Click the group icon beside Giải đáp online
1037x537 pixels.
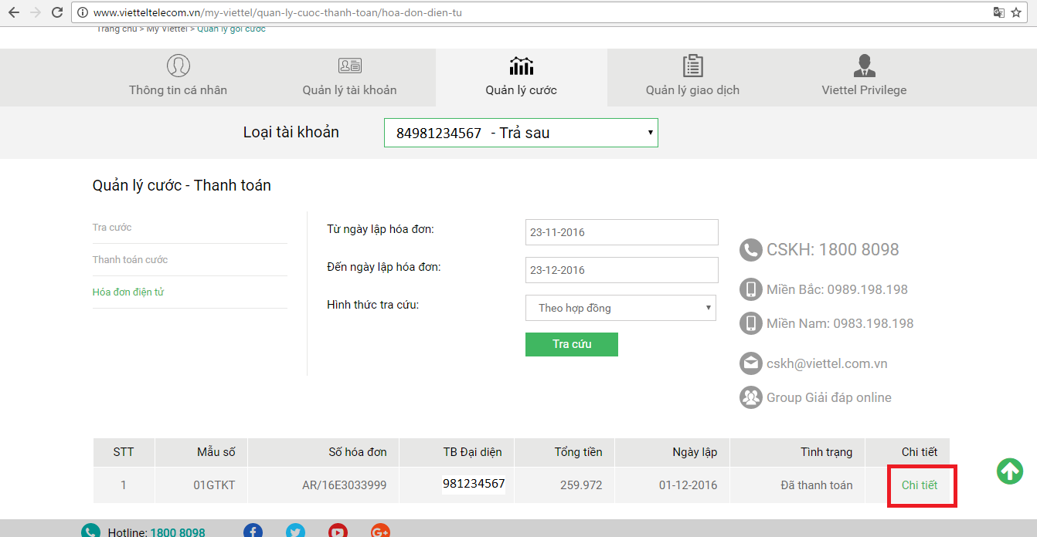[x=750, y=397]
